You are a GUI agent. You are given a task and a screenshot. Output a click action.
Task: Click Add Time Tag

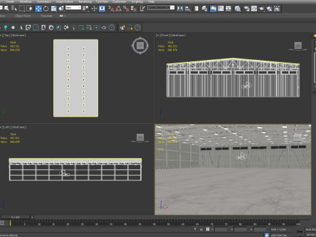[278, 235]
